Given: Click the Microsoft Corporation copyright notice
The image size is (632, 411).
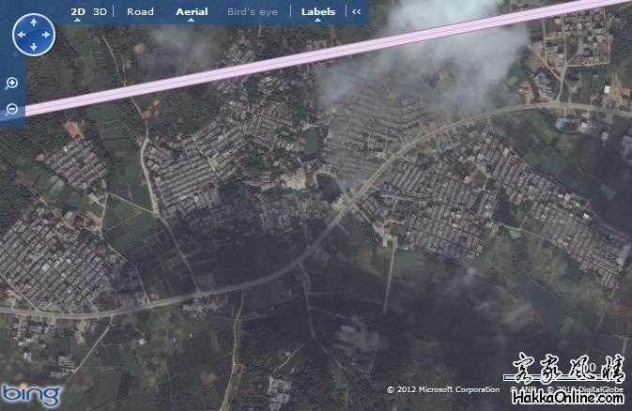Looking at the screenshot, I should tap(443, 389).
